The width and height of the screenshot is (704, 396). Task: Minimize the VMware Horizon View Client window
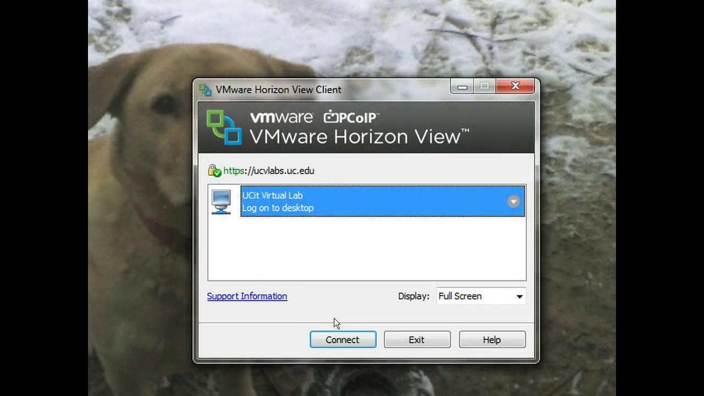[x=463, y=86]
